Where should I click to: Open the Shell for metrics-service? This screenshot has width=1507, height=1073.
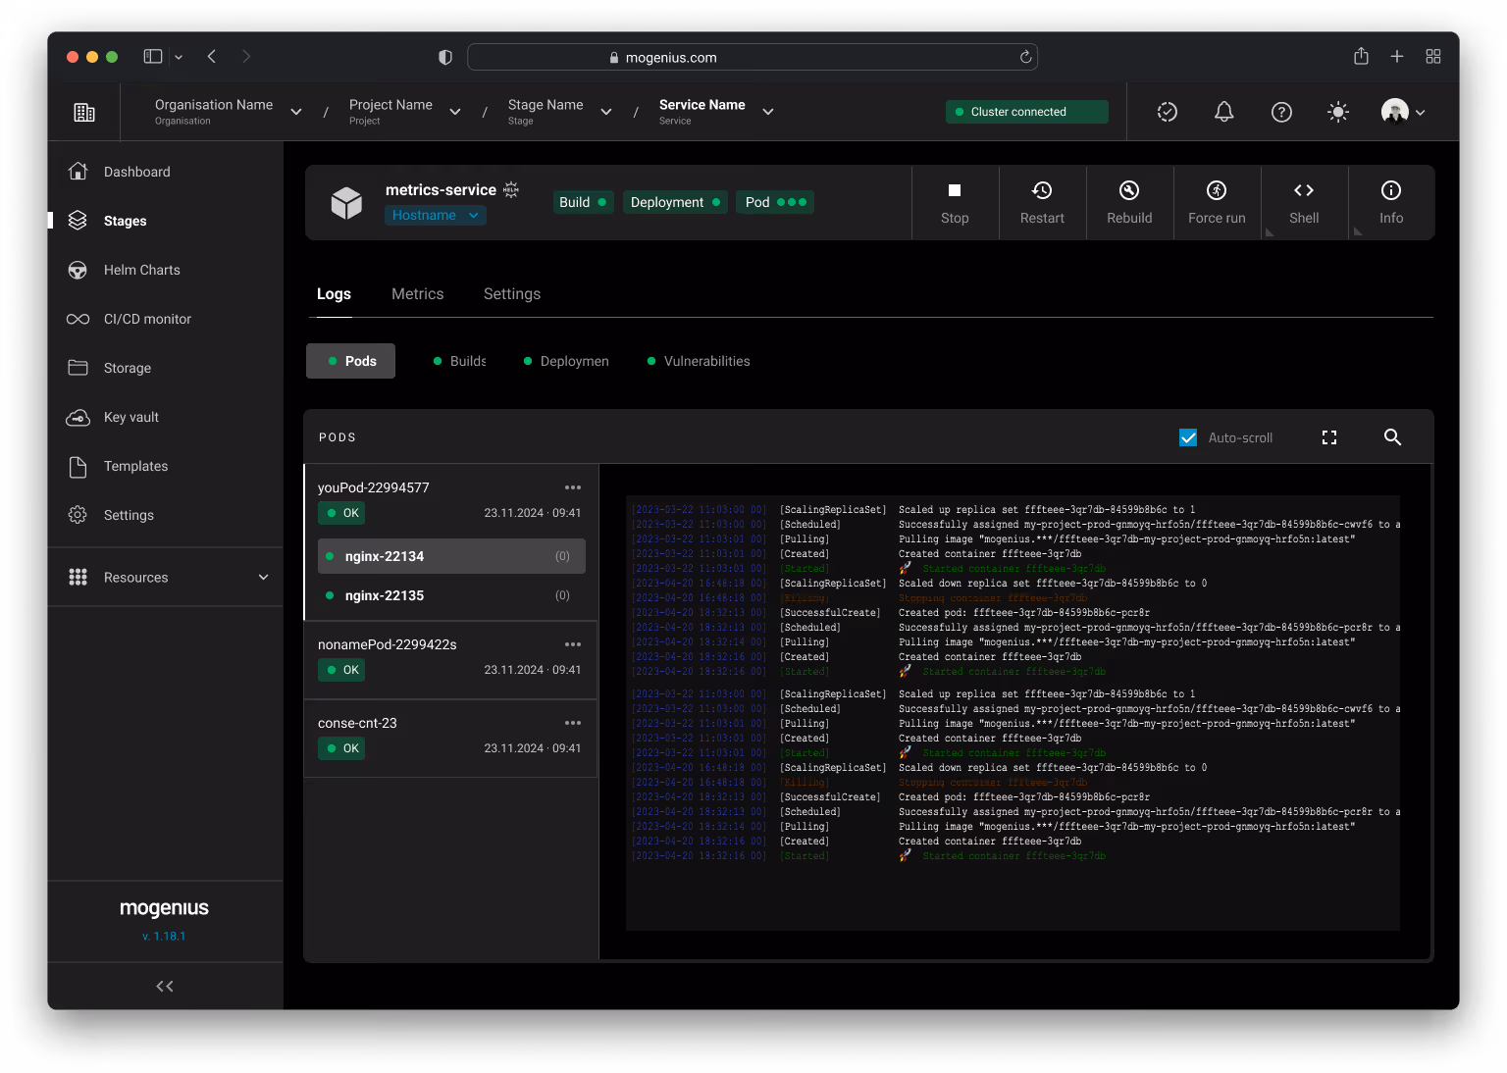[x=1304, y=202]
